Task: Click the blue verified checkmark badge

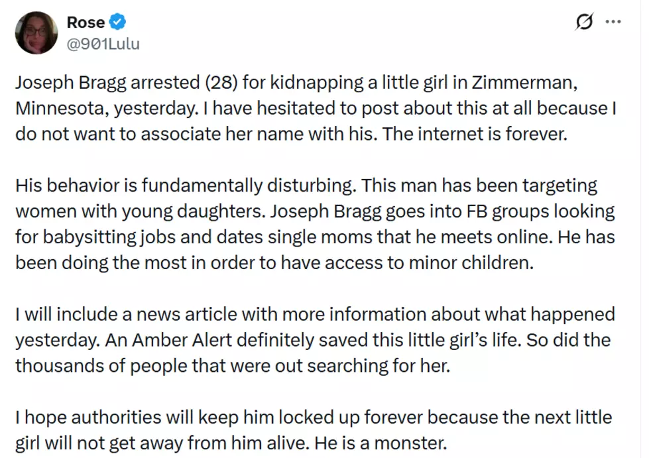Action: tap(117, 22)
